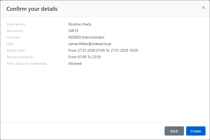Click the Description field label
The width and height of the screenshot is (210, 140).
click(x=16, y=24)
